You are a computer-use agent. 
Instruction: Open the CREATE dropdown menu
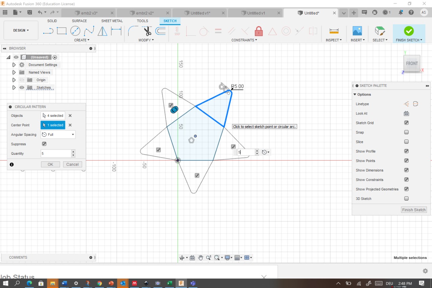[82, 40]
